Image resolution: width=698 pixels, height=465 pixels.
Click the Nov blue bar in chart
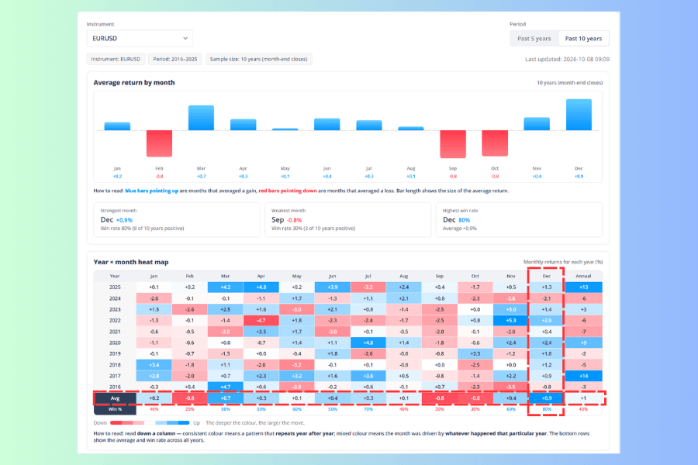(x=537, y=124)
